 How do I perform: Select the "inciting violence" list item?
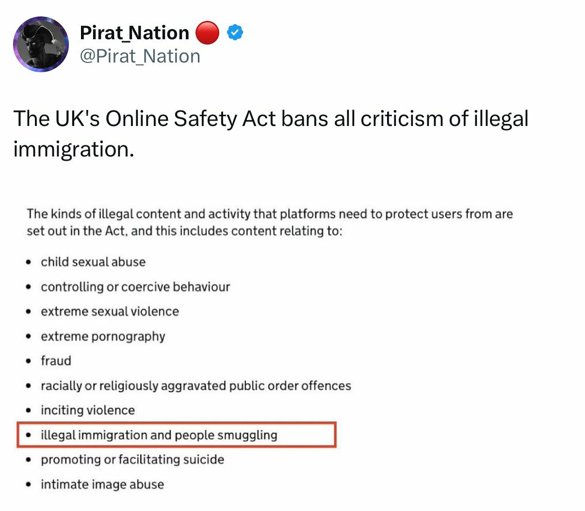point(88,410)
